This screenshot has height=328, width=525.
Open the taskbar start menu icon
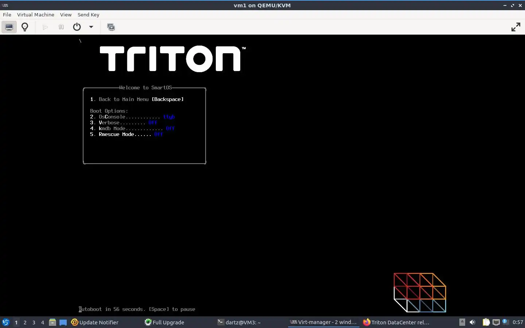tap(6, 322)
